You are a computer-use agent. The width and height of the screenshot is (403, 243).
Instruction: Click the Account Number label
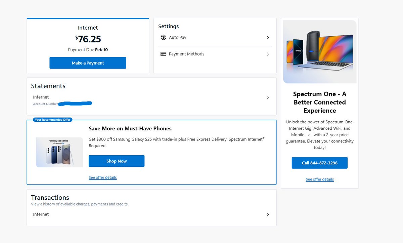(x=45, y=104)
